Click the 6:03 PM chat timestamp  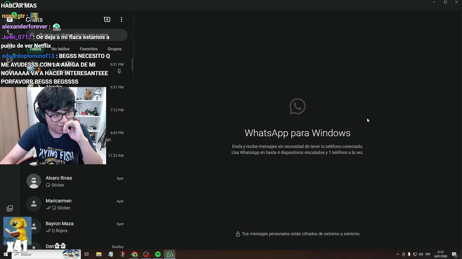tap(117, 133)
